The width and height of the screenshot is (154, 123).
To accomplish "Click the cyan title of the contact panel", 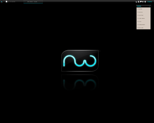I will (x=139, y=6).
